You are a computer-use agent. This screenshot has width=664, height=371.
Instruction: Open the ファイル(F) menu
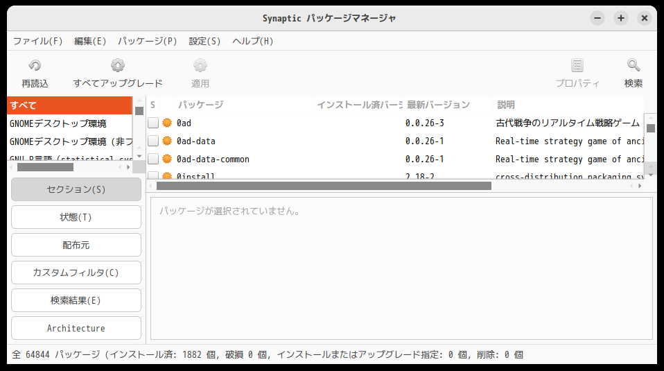click(37, 41)
